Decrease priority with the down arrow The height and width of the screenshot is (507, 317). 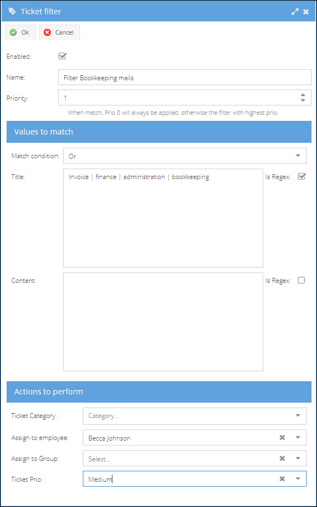tap(303, 100)
